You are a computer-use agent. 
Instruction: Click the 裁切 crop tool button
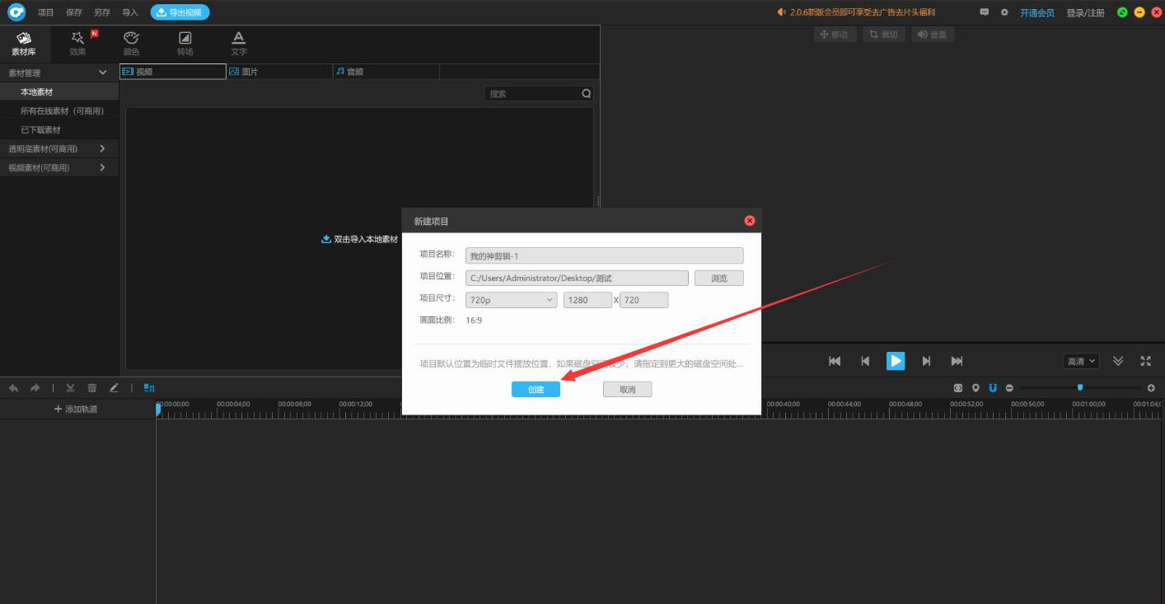884,35
